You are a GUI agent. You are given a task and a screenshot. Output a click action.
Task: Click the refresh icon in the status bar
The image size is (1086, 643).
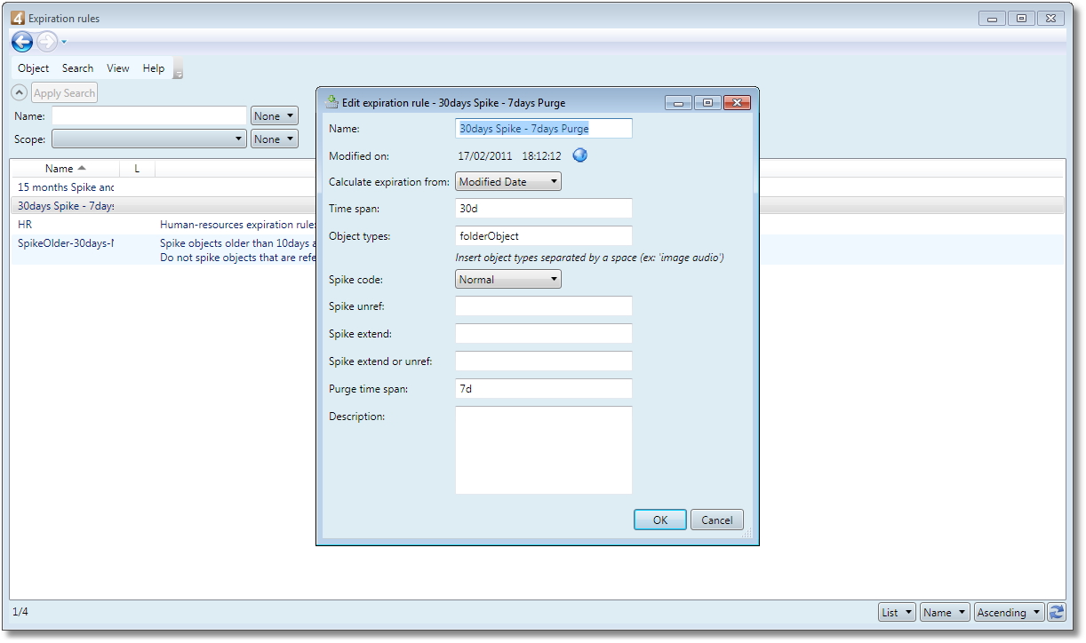[1057, 612]
